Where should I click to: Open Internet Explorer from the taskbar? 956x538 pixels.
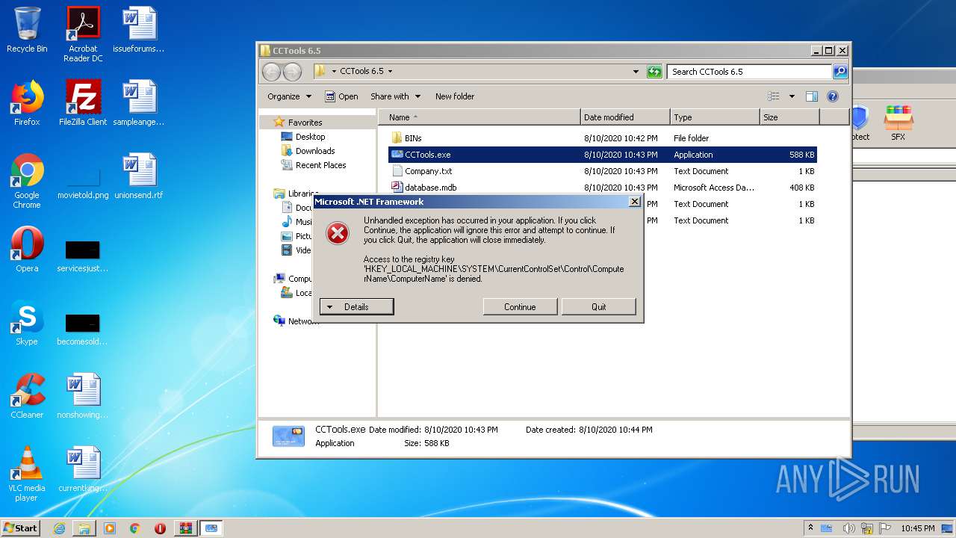click(x=60, y=528)
